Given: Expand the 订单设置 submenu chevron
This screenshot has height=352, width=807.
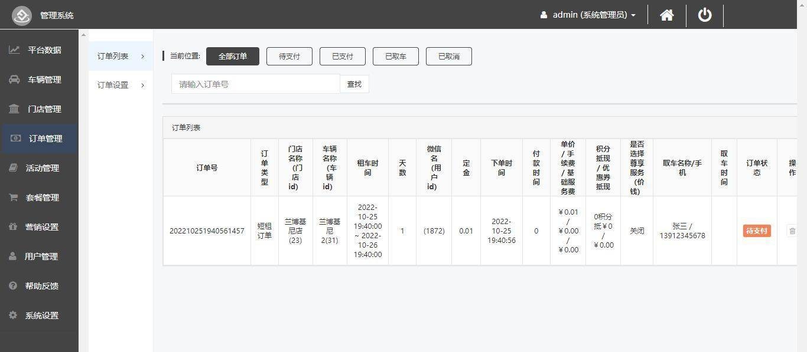Looking at the screenshot, I should point(143,85).
